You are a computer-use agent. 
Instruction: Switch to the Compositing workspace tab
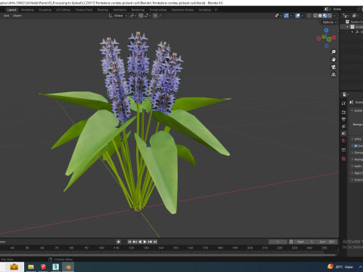pos(158,10)
